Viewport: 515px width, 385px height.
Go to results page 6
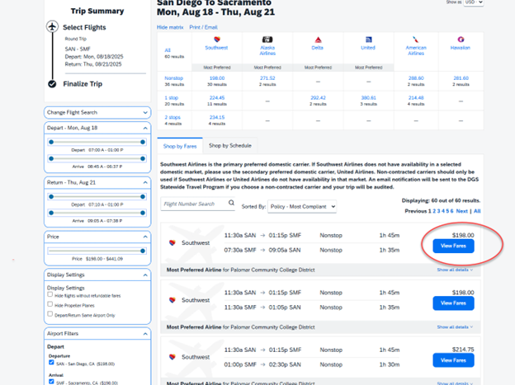click(x=451, y=211)
